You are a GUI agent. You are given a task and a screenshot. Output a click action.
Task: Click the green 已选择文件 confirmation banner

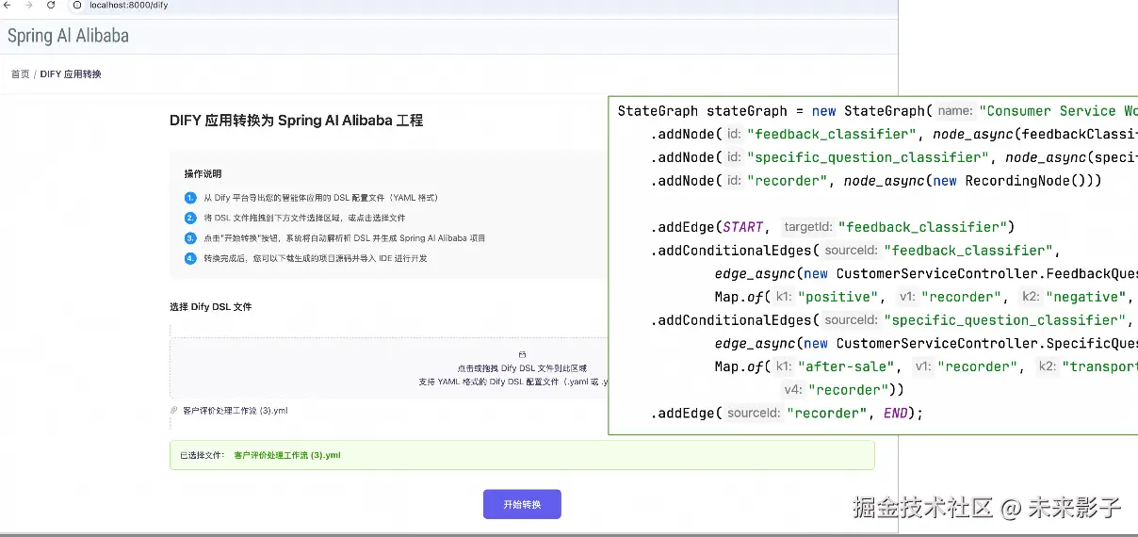point(522,455)
